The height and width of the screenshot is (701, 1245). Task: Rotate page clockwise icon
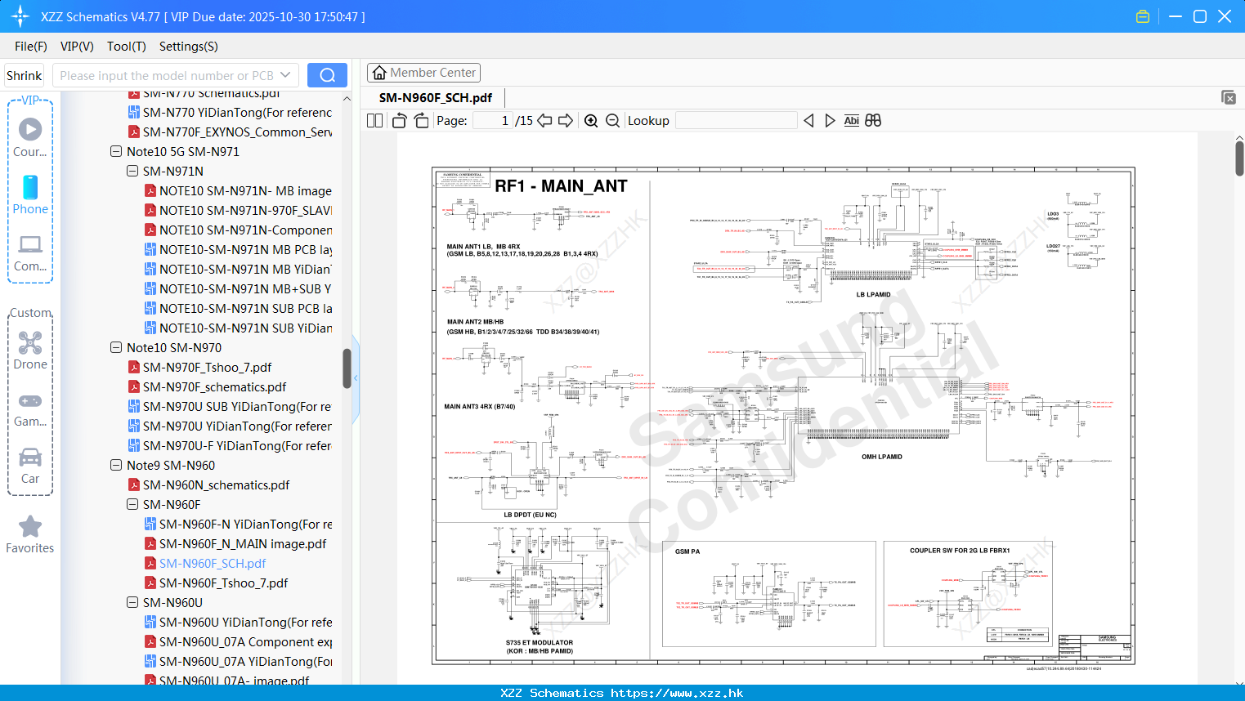point(422,121)
